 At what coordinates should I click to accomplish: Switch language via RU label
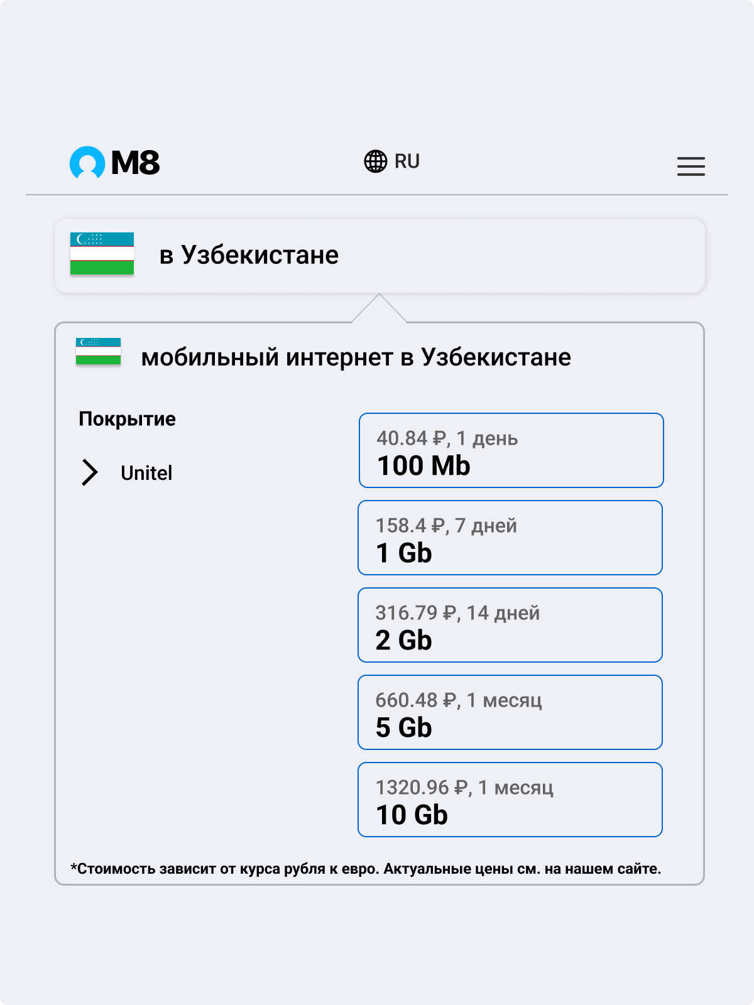click(407, 161)
